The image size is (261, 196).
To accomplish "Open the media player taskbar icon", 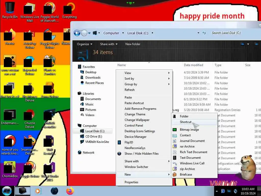I will coord(38,191).
